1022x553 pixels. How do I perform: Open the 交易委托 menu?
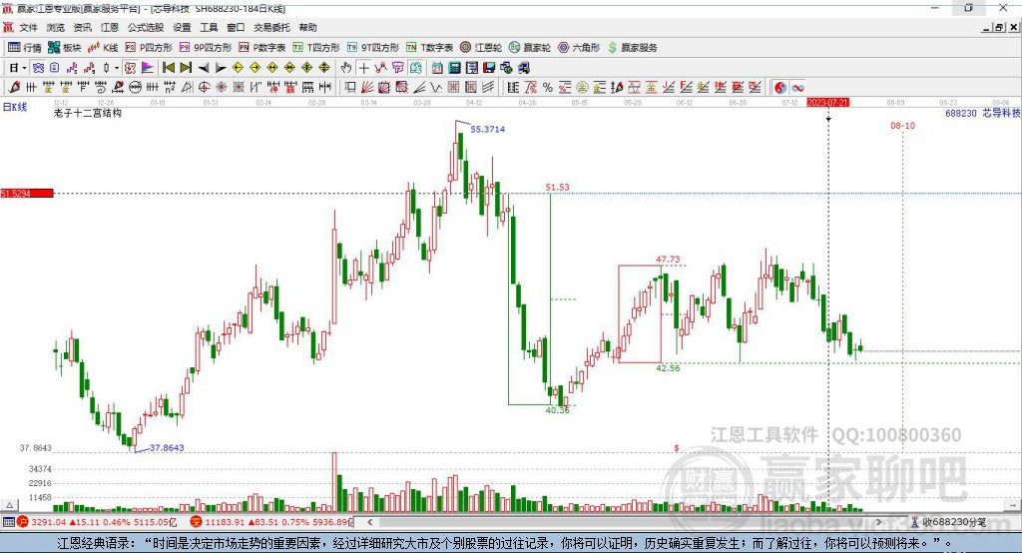tap(271, 27)
